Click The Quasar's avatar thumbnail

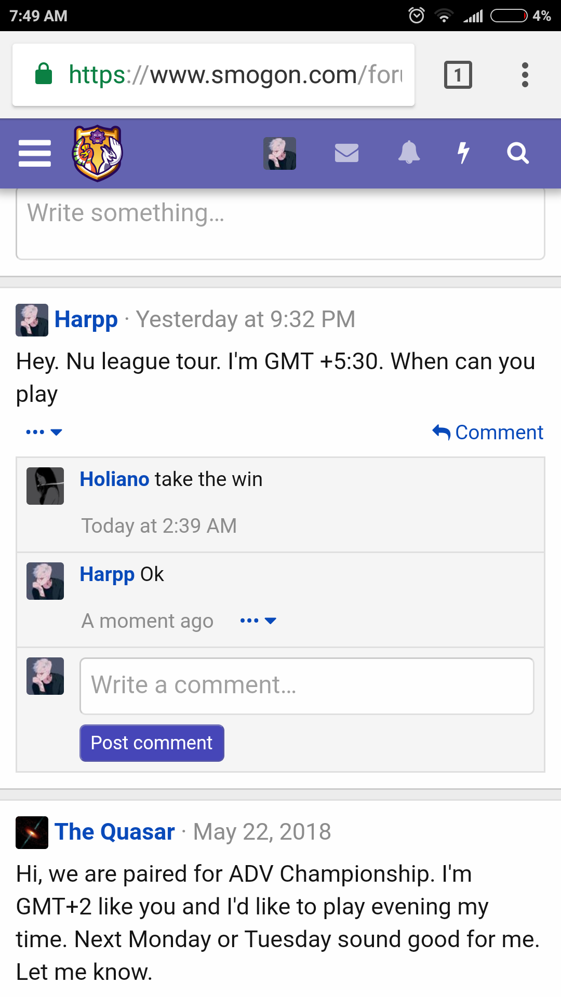(x=32, y=832)
